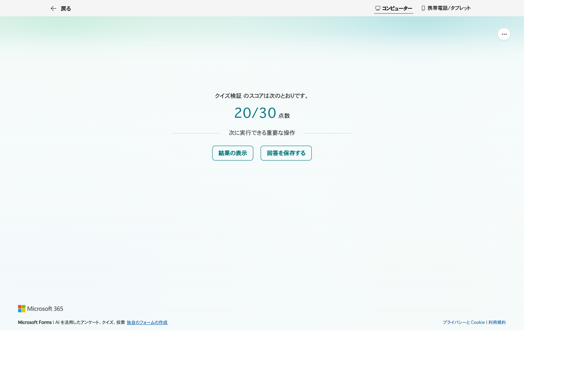
Task: Click the クイズ検証 score heading text
Action: [x=262, y=96]
